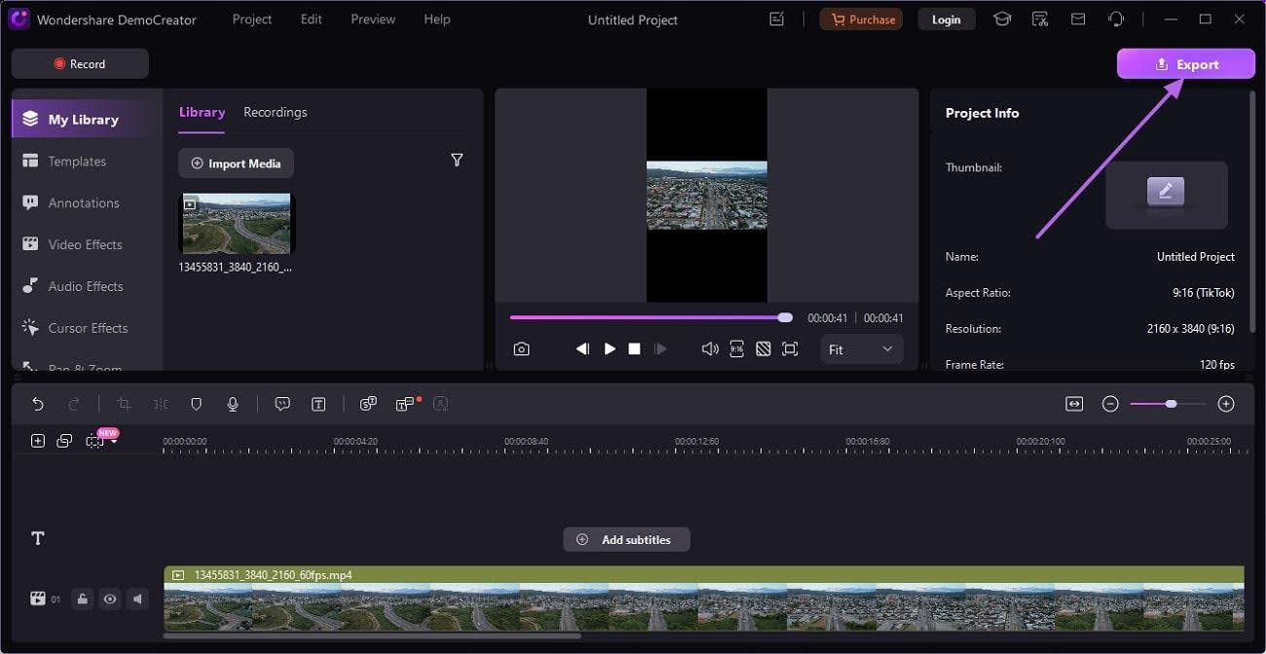Open the Help menu
The image size is (1266, 654).
437,19
